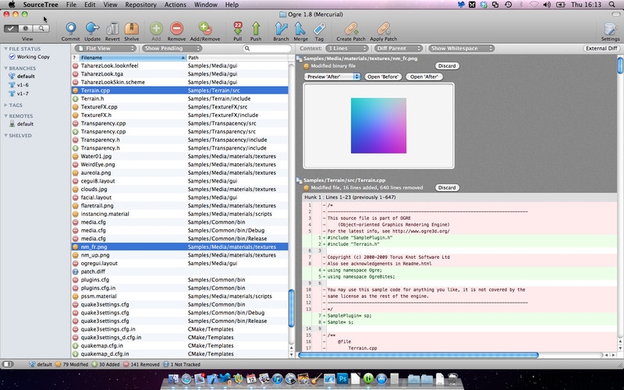624x390 pixels.
Task: Pull incoming changes with the Pull icon
Action: pyautogui.click(x=237, y=28)
